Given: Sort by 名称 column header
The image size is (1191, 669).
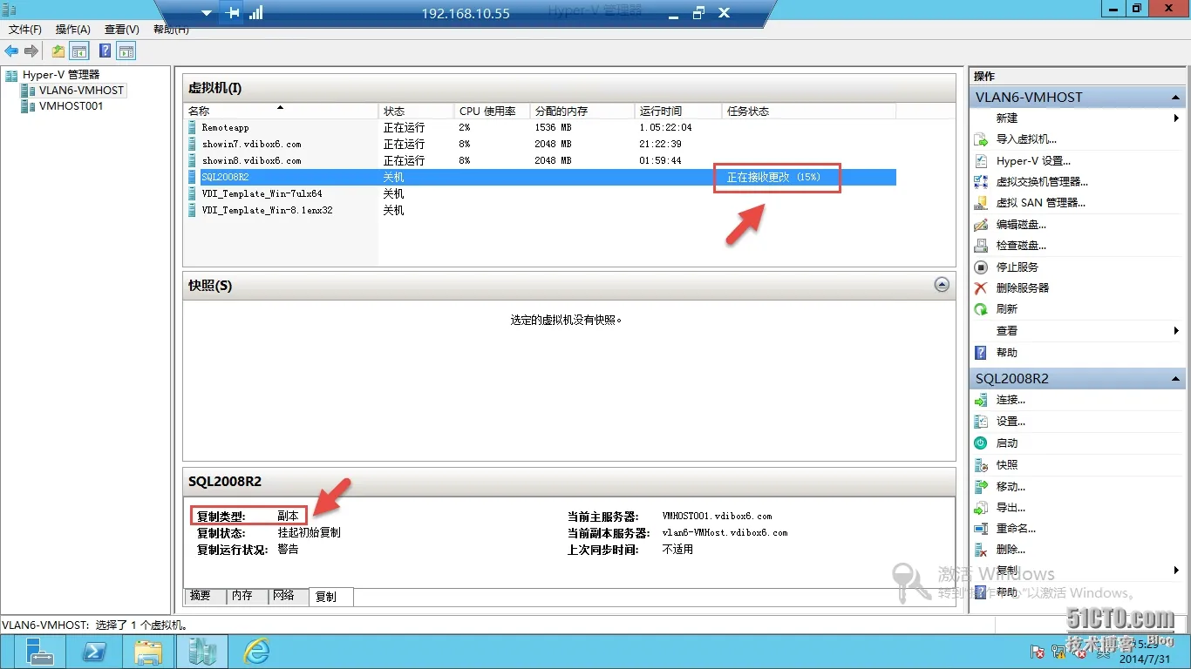Looking at the screenshot, I should click(282, 111).
